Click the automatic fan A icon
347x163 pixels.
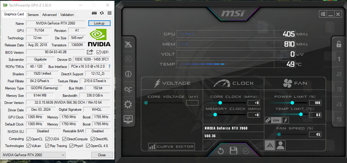pyautogui.click(x=270, y=145)
